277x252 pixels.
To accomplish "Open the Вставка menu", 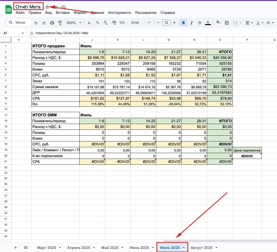I will 62,13.
